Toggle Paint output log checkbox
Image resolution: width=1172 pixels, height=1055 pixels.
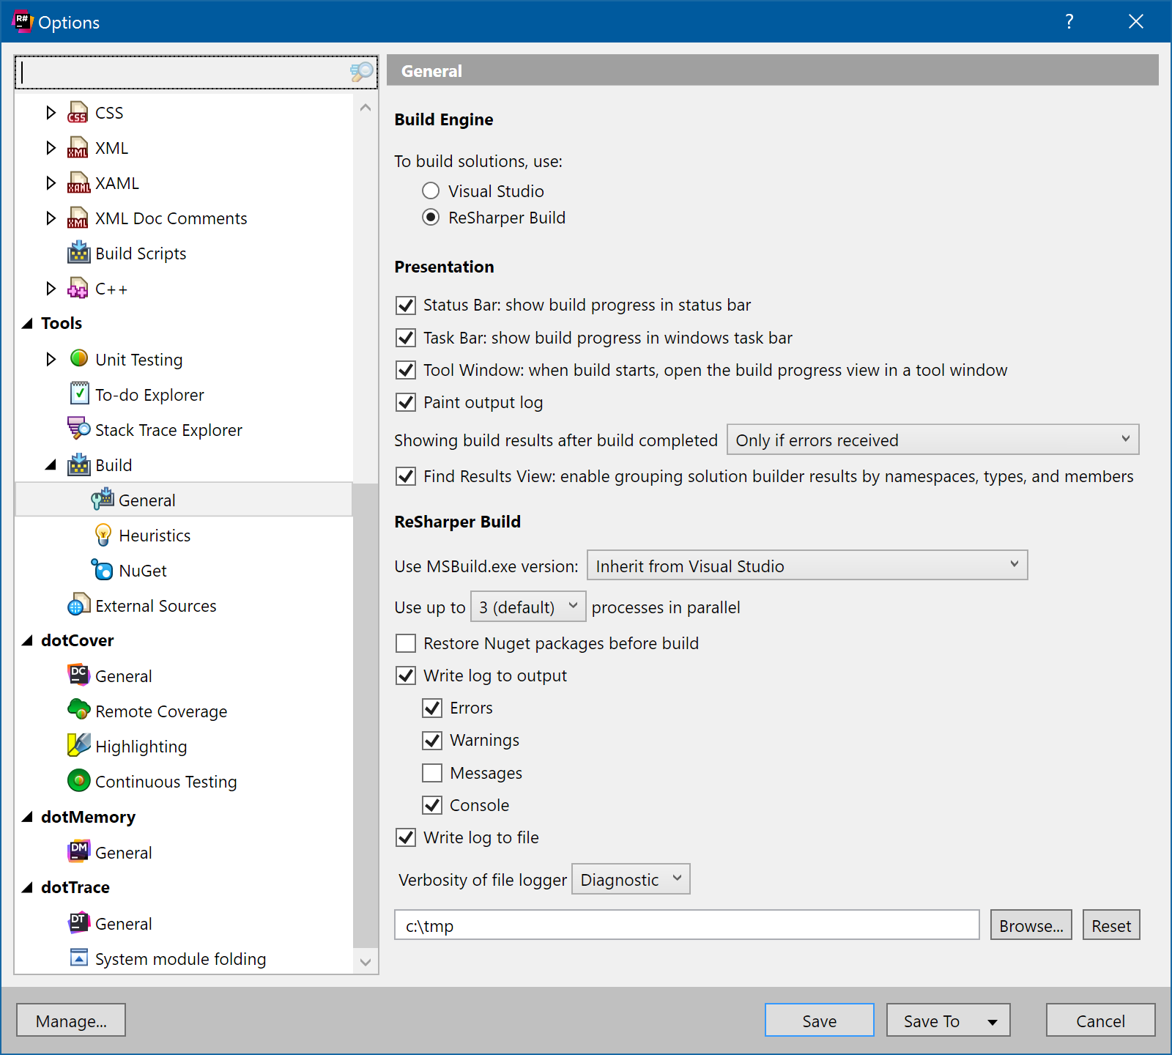(x=405, y=402)
